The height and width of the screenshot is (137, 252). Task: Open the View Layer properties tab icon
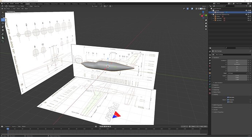[x=210, y=60]
